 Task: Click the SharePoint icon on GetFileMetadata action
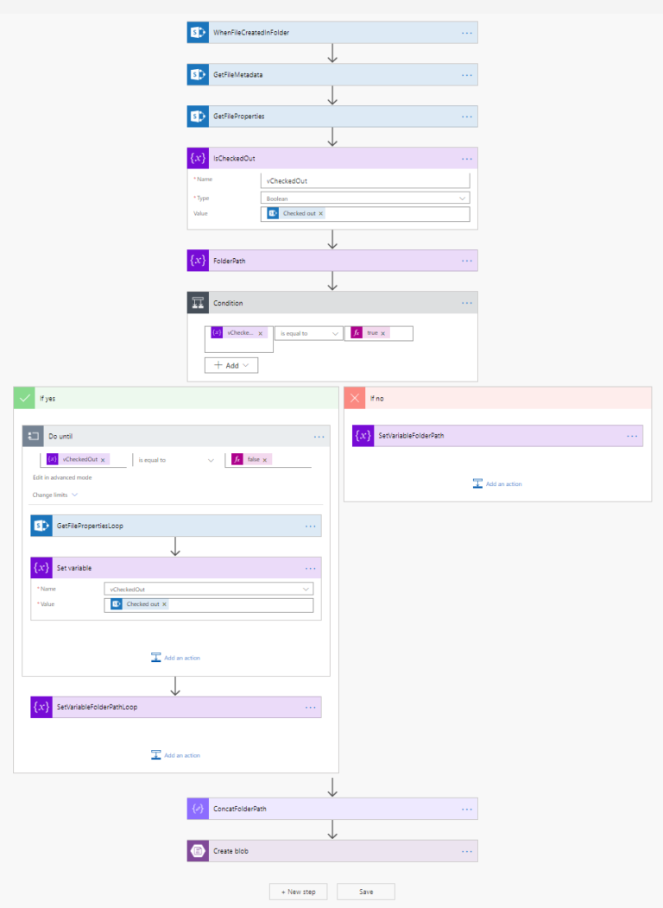click(198, 74)
